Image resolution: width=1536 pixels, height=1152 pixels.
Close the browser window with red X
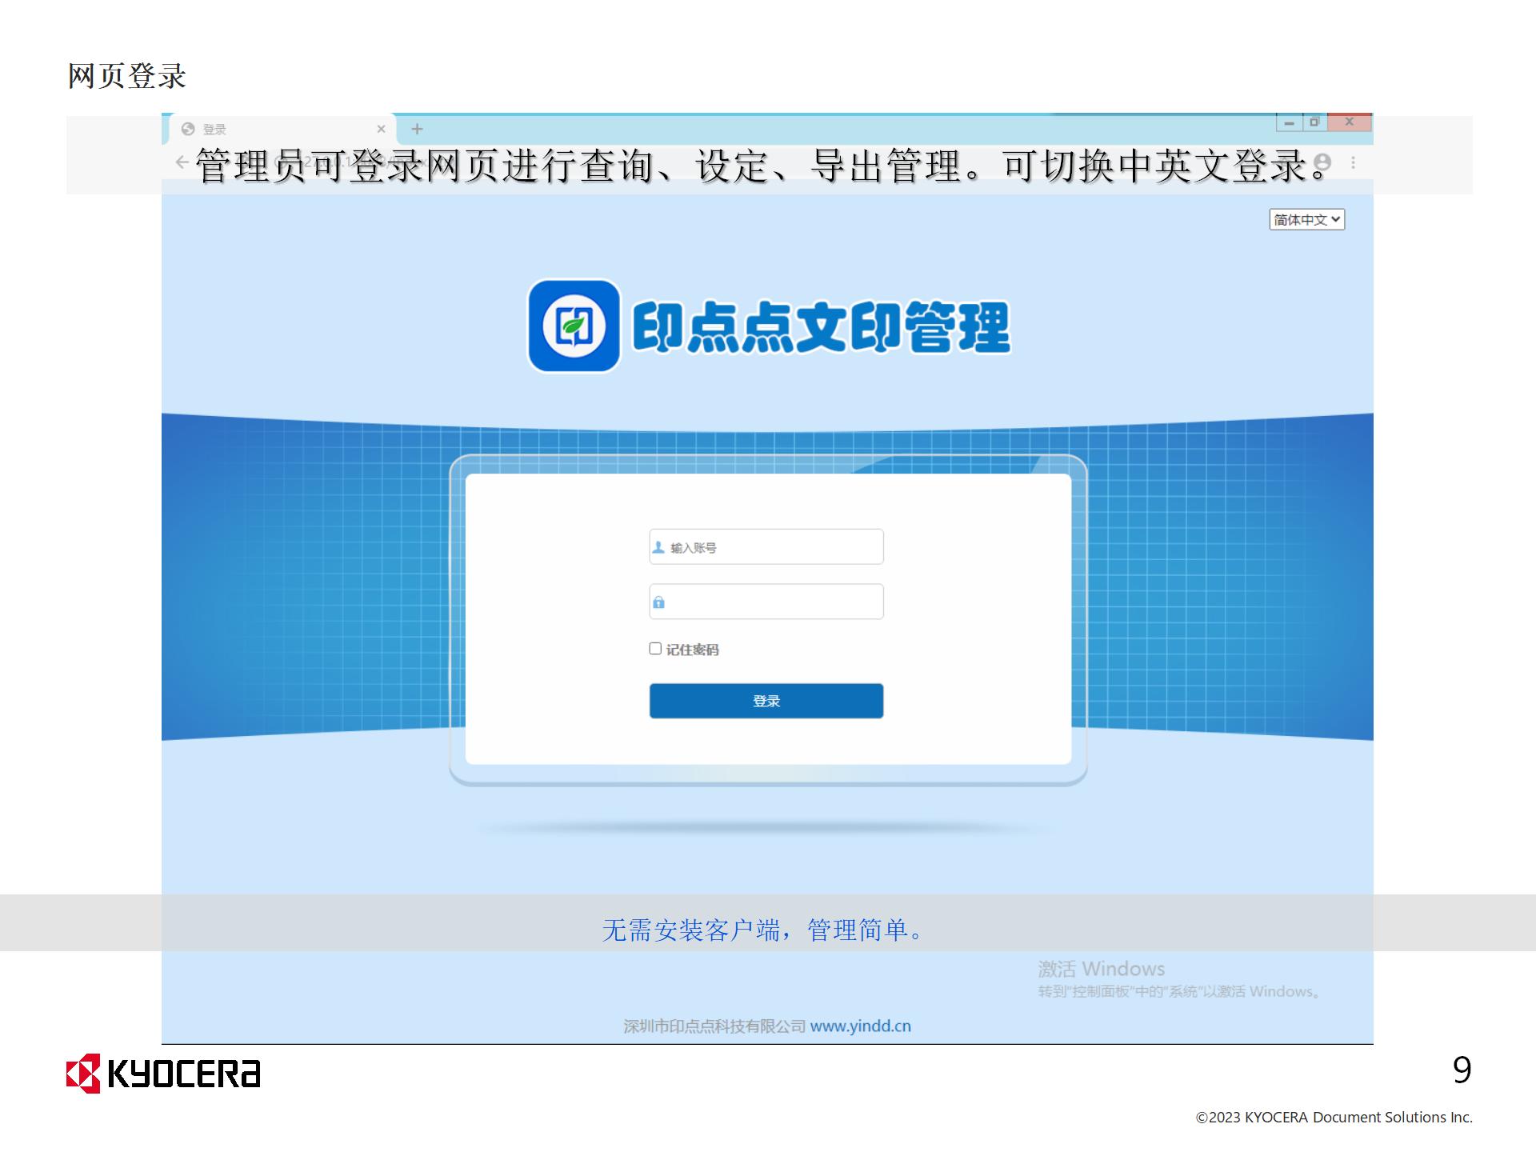1349,122
